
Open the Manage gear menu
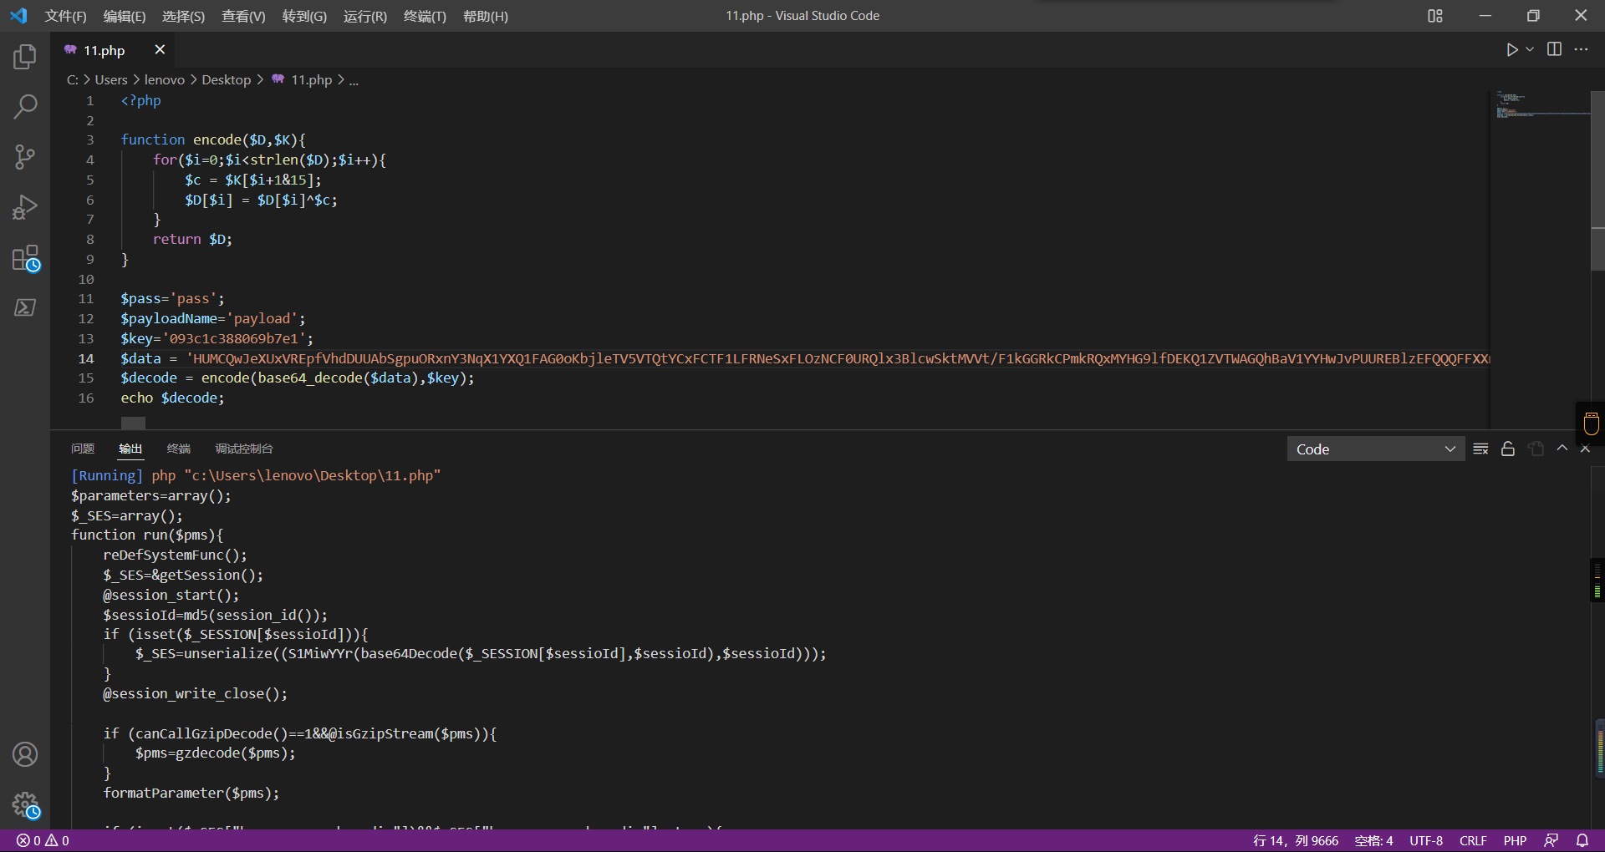pyautogui.click(x=25, y=805)
